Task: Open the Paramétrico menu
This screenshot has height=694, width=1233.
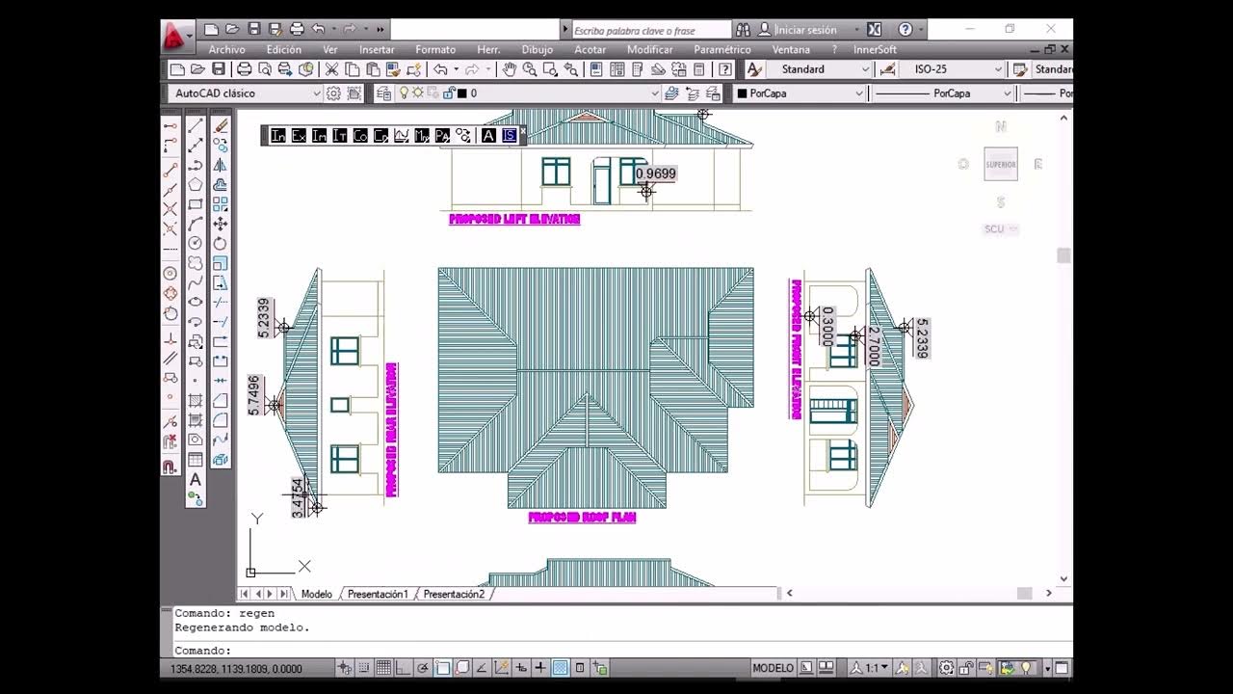Action: [722, 49]
